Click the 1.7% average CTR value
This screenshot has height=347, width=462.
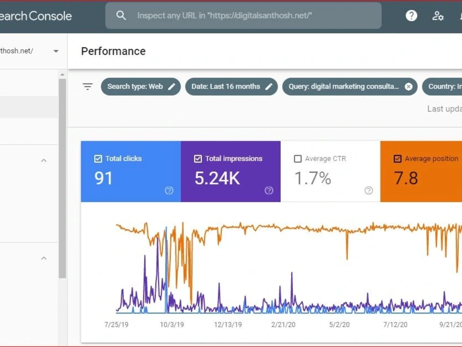pyautogui.click(x=313, y=178)
